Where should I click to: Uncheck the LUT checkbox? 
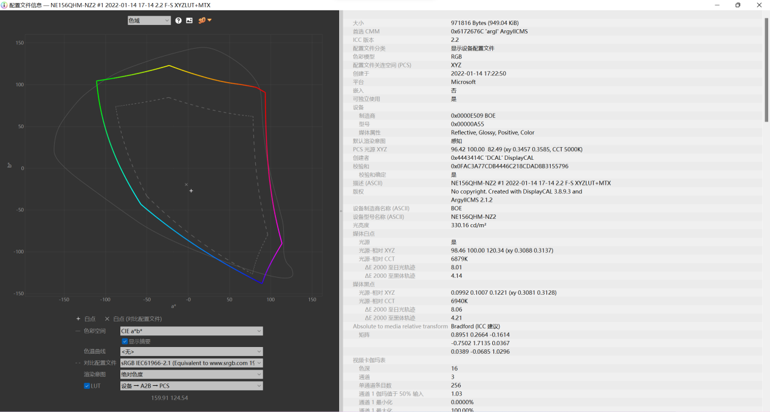point(87,386)
